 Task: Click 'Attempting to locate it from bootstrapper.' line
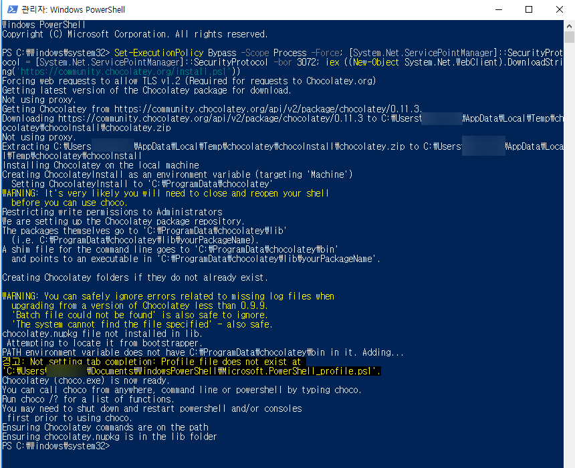pyautogui.click(x=104, y=343)
